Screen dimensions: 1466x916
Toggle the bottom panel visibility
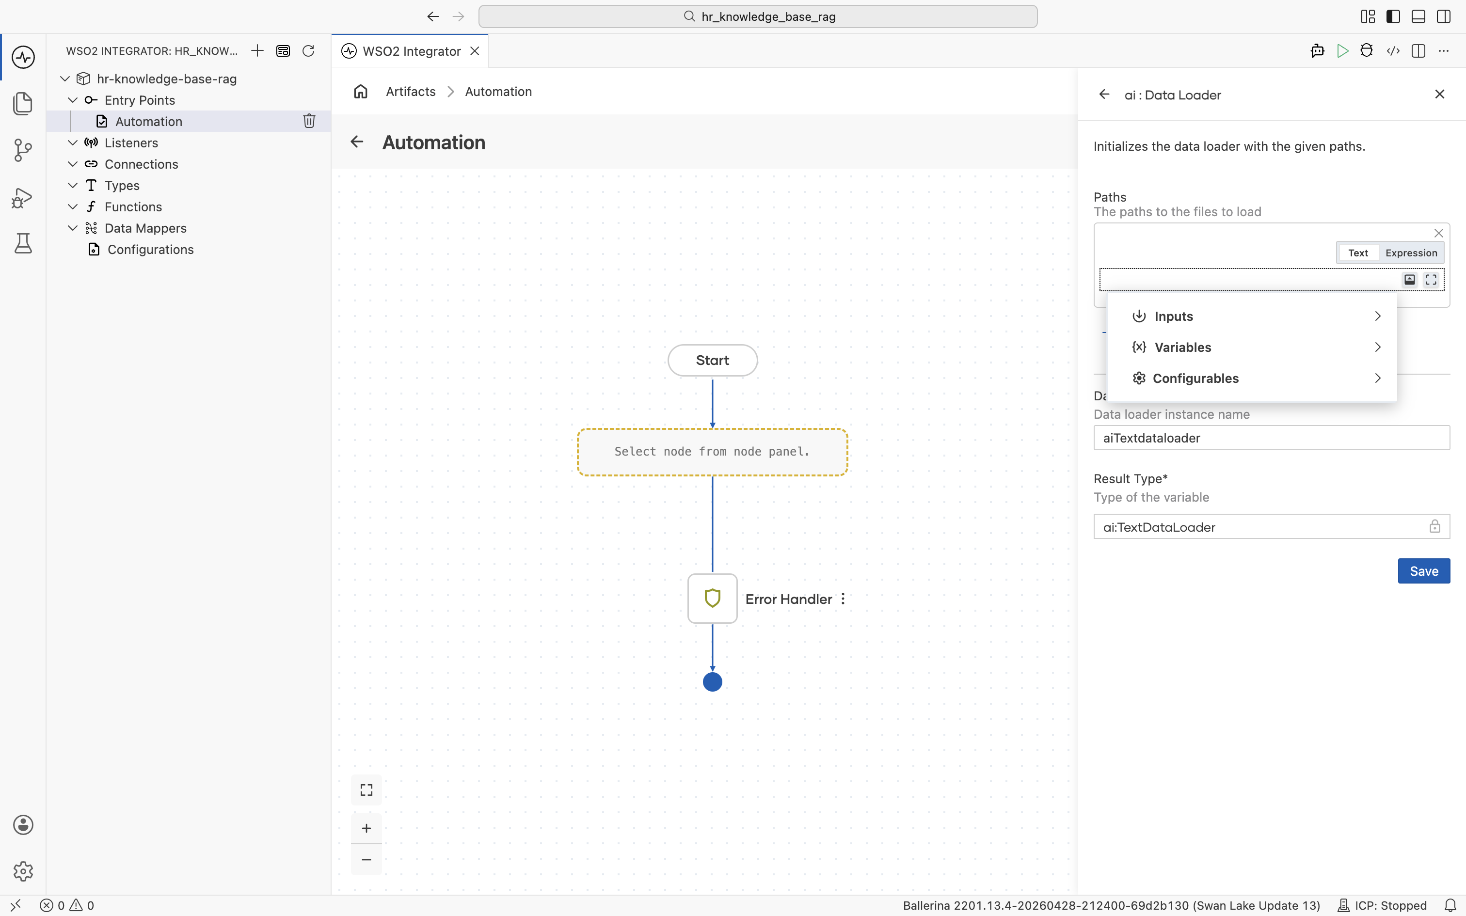pos(1418,16)
